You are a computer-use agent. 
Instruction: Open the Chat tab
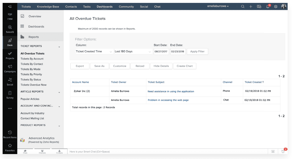[157, 6]
